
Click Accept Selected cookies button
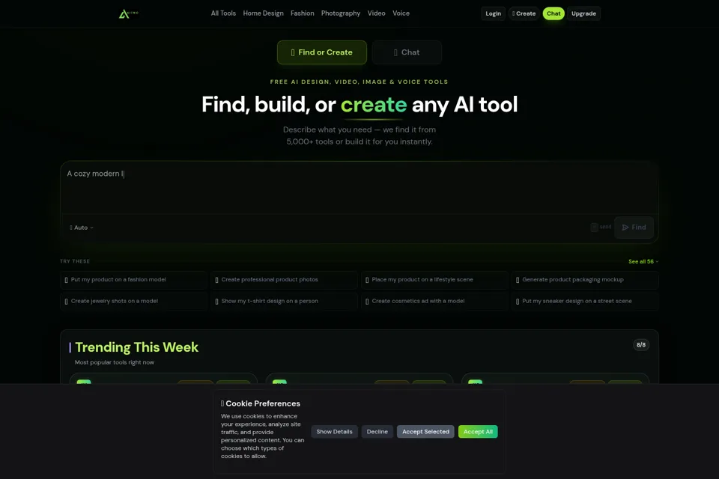click(x=425, y=432)
